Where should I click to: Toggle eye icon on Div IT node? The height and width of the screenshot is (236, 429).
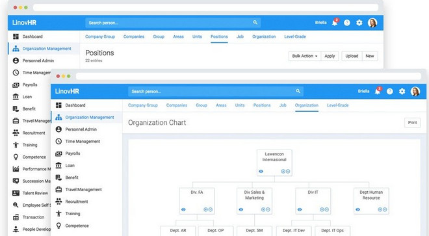pyautogui.click(x=300, y=209)
